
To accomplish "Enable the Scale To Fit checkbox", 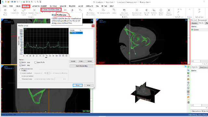I will [x=35, y=62].
